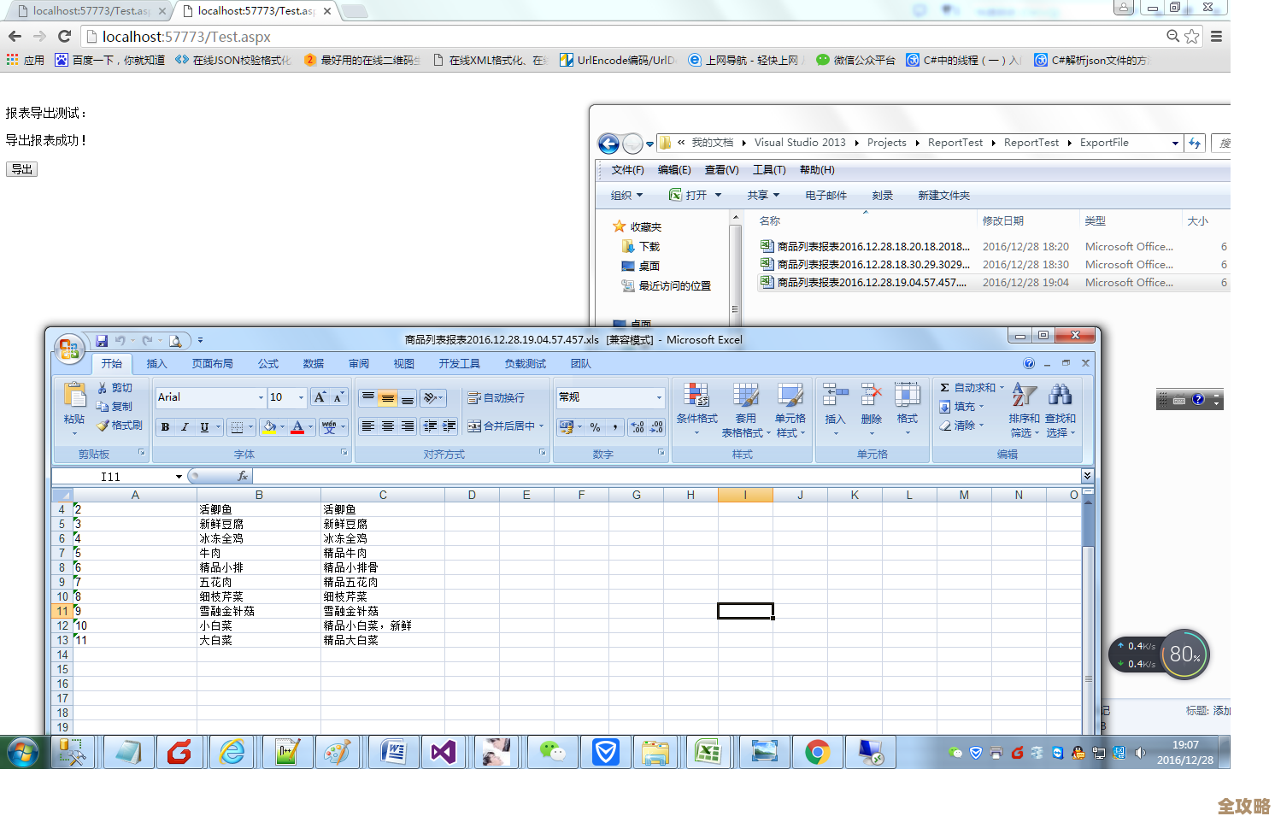Click the New Folder (新建文件夹) button
This screenshot has height=822, width=1275.
coord(943,196)
